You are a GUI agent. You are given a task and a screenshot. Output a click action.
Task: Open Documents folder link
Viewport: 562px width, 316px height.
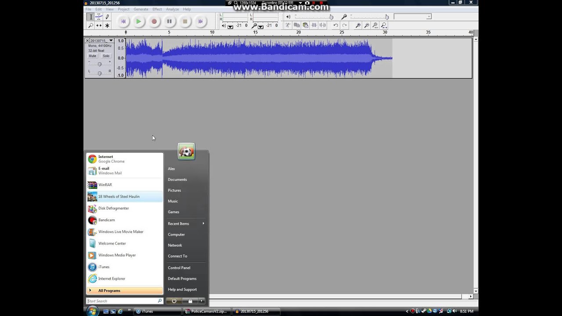pos(177,180)
